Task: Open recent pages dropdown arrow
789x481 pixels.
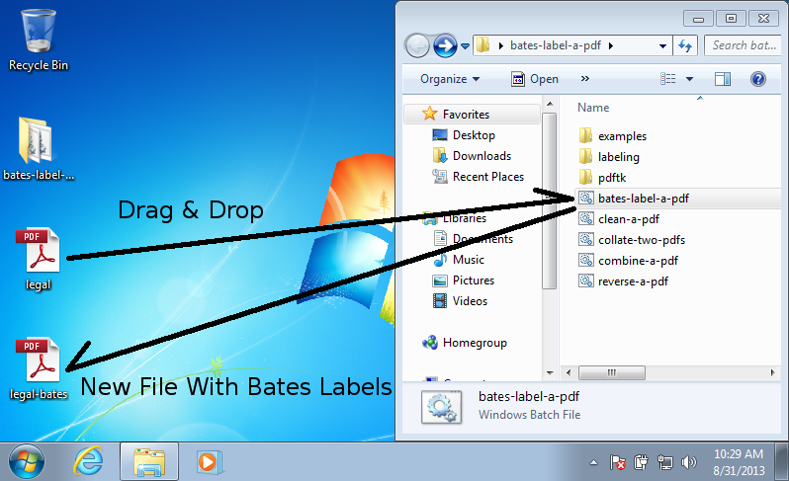Action: coord(465,46)
